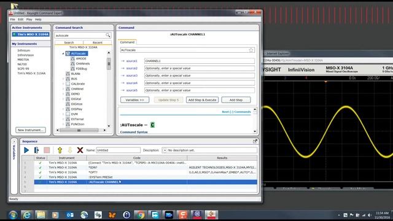Step through the sequence with the step icon

[36, 150]
